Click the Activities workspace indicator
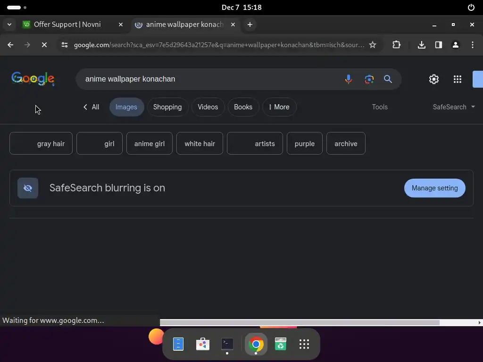483x362 pixels. pyautogui.click(x=17, y=8)
